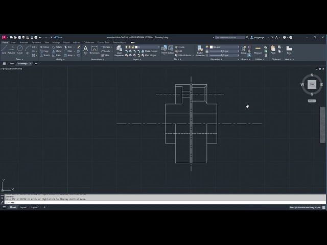This screenshot has height=245, width=327.
Task: Switch to the Start file tab
Action: tap(12, 63)
